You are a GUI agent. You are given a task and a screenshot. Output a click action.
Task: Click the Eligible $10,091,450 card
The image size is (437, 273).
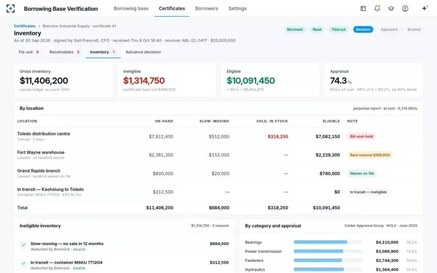tap(270, 80)
